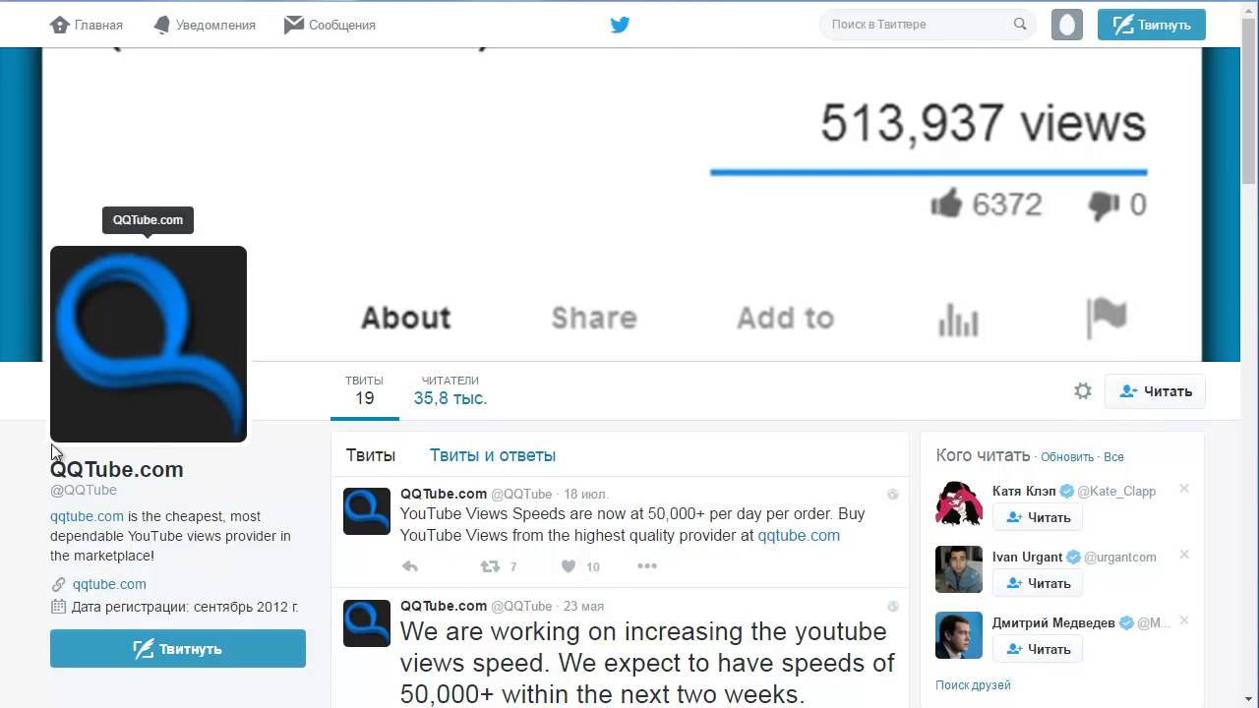Image resolution: width=1259 pixels, height=708 pixels.
Task: Open Читатели 35,8 тыс. followers
Action: tap(450, 390)
